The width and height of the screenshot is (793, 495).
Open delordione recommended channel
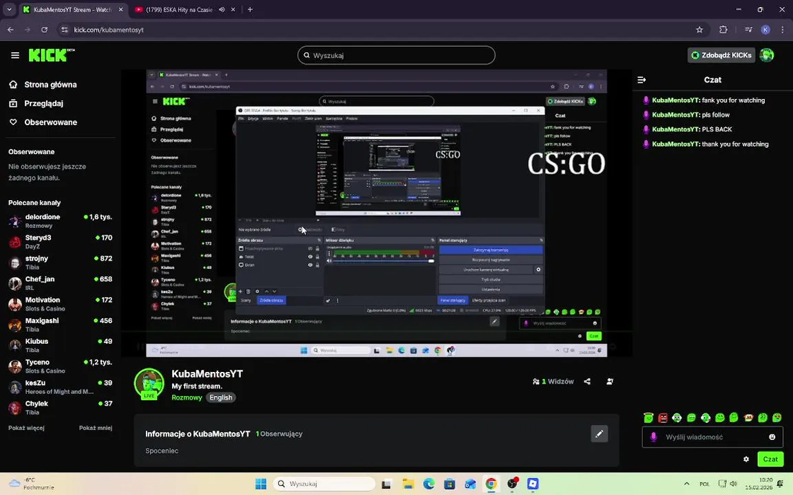click(x=60, y=221)
